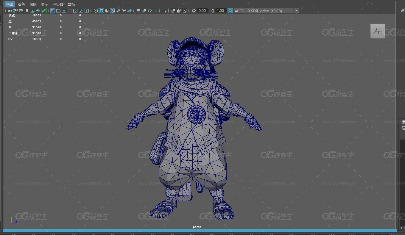Enable Textured display checker icon

(118, 11)
